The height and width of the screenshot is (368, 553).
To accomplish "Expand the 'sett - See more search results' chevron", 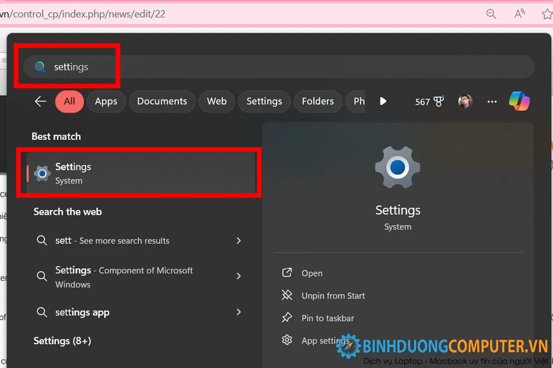I will coord(239,241).
